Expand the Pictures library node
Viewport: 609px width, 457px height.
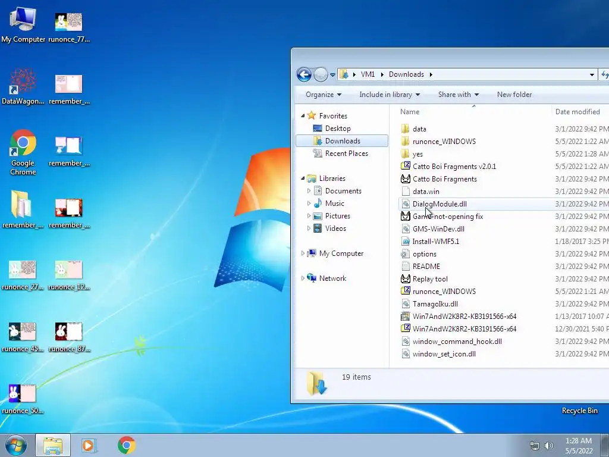pos(309,215)
